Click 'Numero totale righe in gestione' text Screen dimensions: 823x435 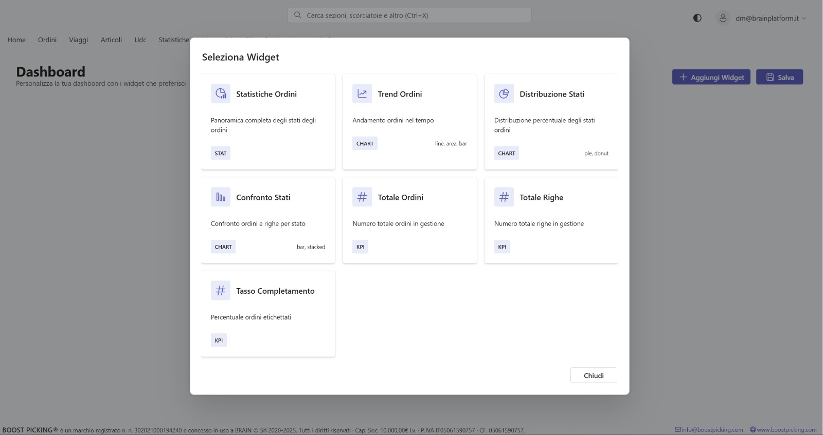pos(539,223)
